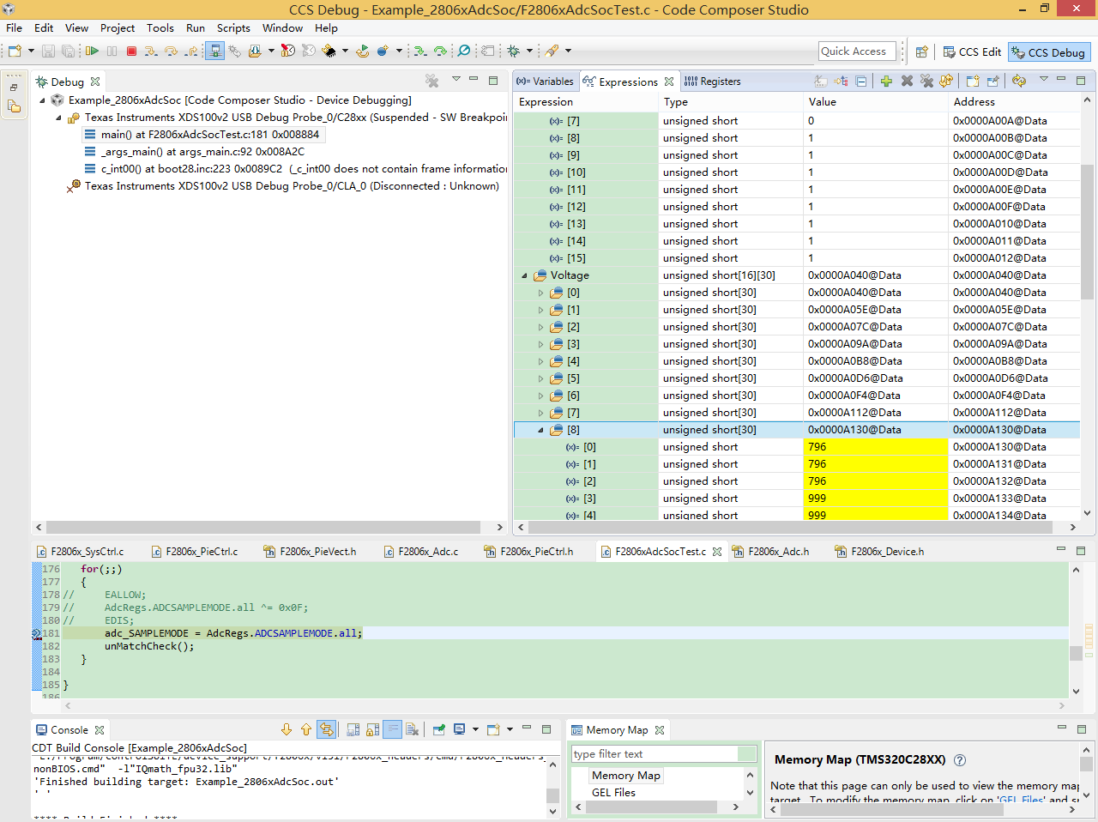Click the Quick Access search field

point(857,51)
